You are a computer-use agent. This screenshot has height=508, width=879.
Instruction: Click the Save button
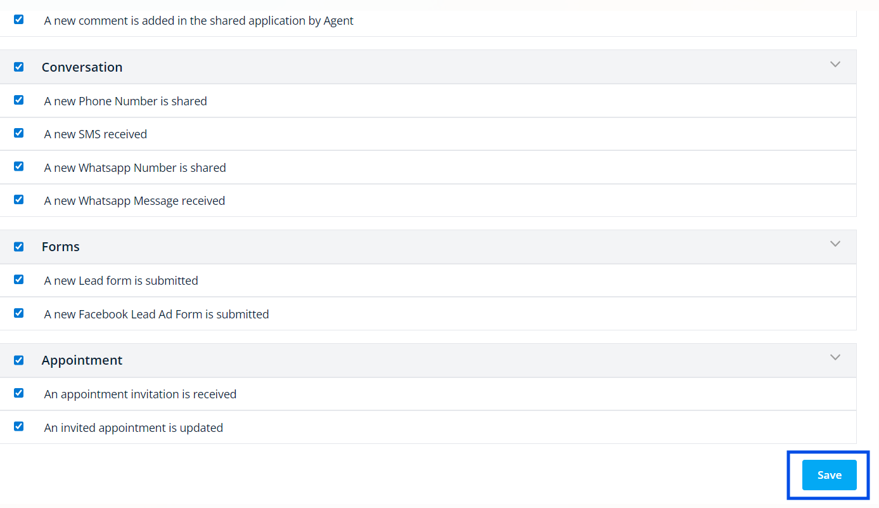click(x=829, y=475)
